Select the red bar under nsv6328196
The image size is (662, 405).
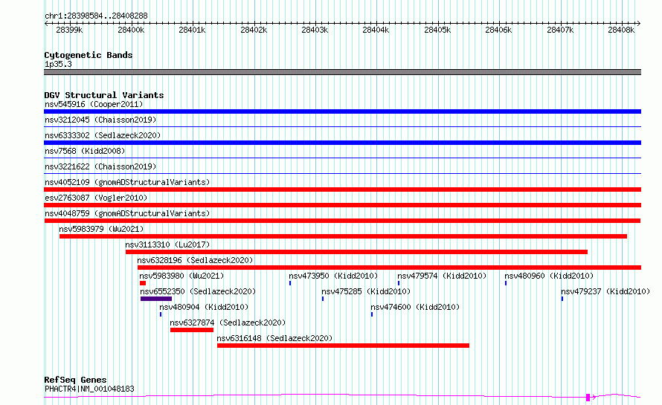tap(389, 268)
